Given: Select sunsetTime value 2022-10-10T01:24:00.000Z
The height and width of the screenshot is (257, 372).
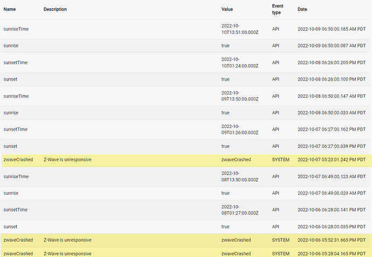Looking at the screenshot, I should [x=239, y=63].
